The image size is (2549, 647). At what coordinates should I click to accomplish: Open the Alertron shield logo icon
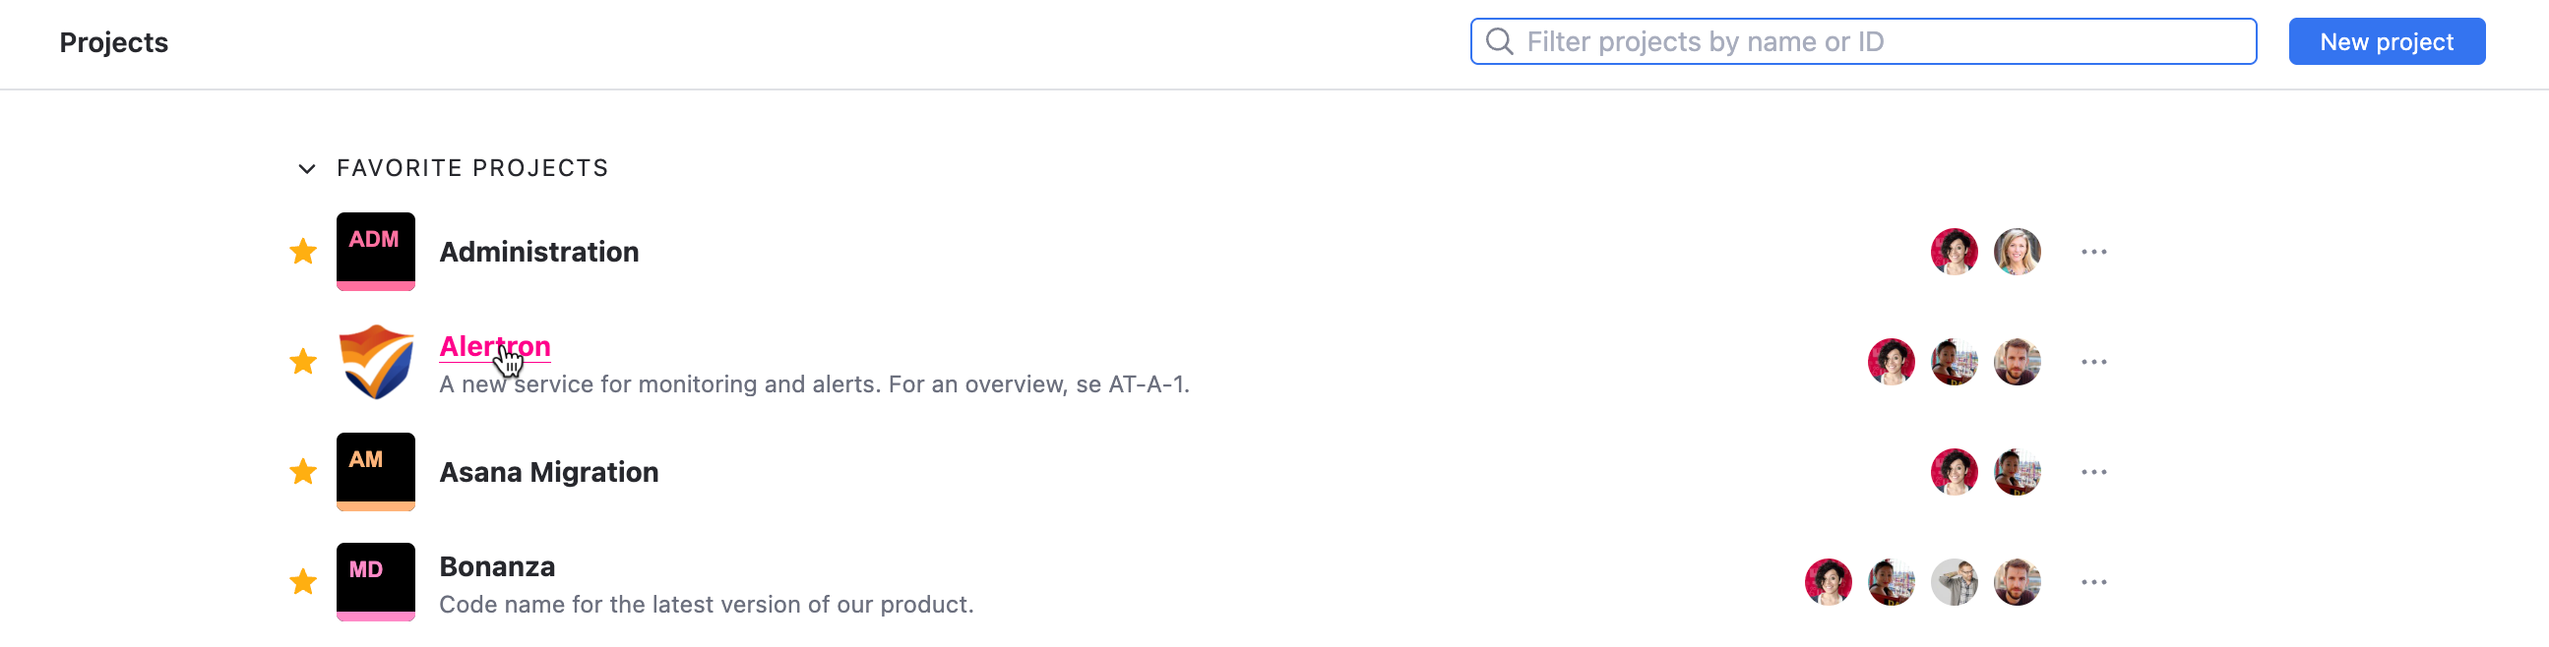[x=375, y=361]
